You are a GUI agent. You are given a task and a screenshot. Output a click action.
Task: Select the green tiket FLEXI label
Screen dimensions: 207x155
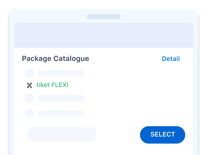coord(52,85)
